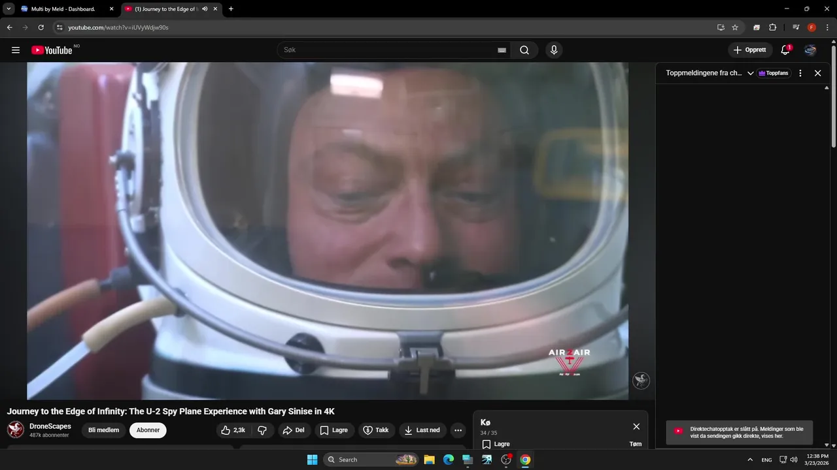Close the Multi by Meld Dashboard tab
This screenshot has height=470, width=837.
pos(111,9)
